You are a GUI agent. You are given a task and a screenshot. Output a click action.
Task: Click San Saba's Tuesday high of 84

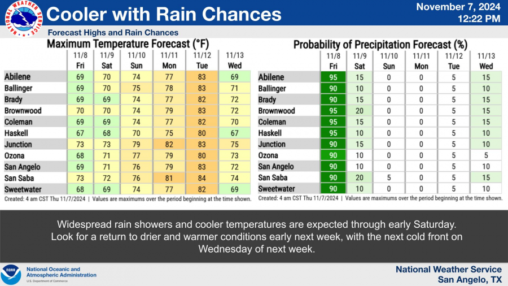[x=202, y=177]
